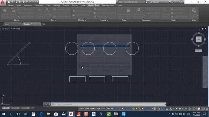This screenshot has height=117, width=209.
Task: Click the Windows Start button
Action: [4, 114]
